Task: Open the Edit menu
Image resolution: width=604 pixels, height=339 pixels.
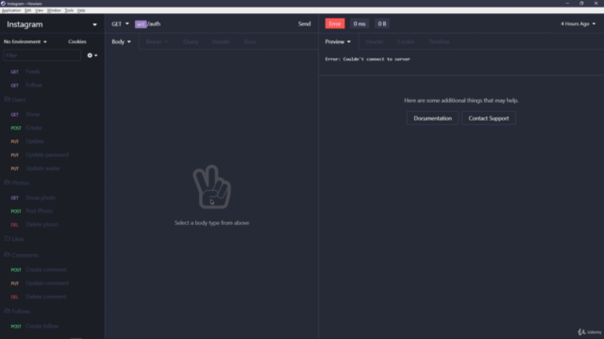Action: pos(28,10)
